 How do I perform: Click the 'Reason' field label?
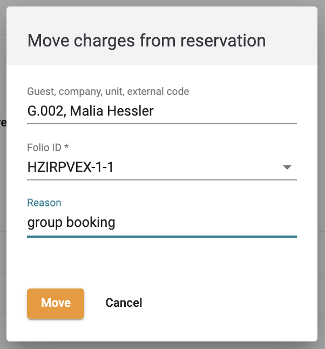(44, 203)
